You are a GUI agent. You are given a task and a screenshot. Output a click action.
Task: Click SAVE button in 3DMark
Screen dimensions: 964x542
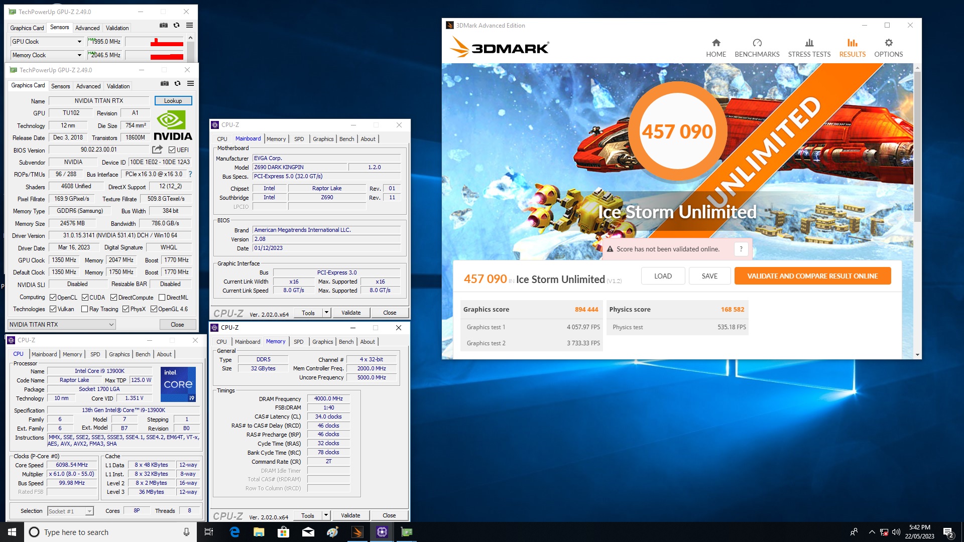coord(709,276)
